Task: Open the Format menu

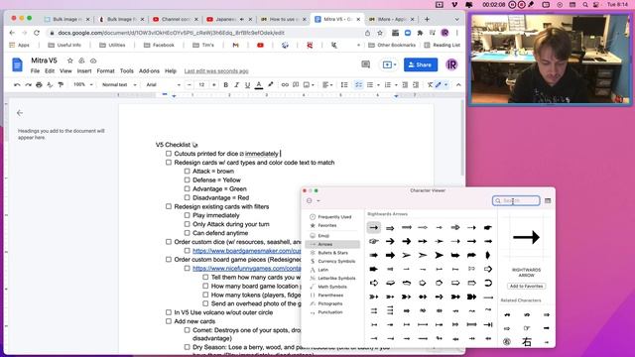Action: (x=106, y=71)
